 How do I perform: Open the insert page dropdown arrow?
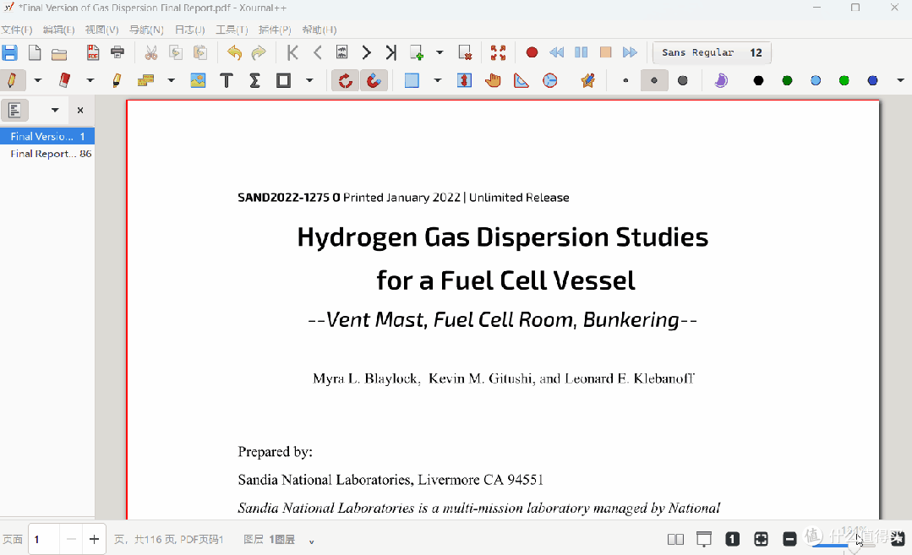click(440, 53)
